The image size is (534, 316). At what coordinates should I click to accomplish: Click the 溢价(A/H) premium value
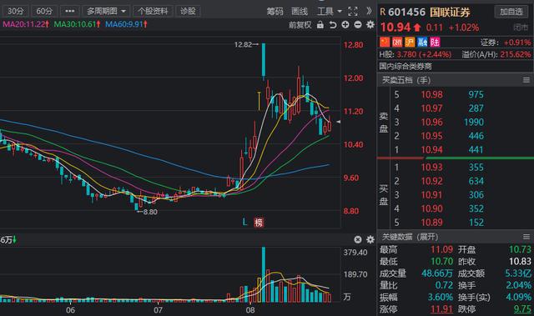click(516, 54)
